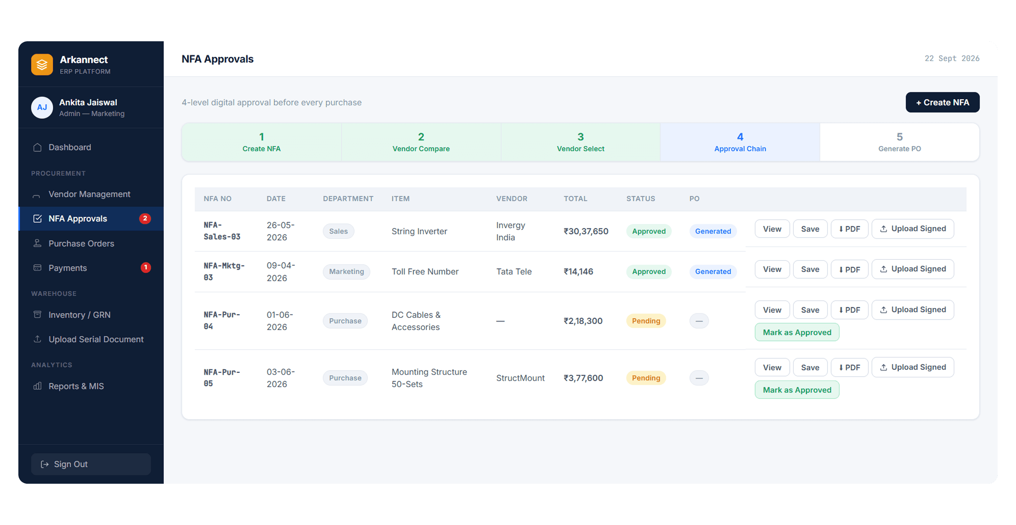Click the STATUS column header
The height and width of the screenshot is (525, 1016).
pyautogui.click(x=640, y=199)
